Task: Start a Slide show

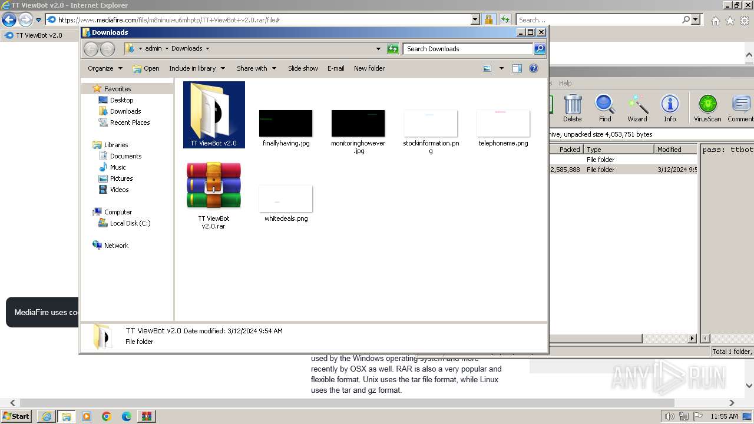Action: coord(303,68)
